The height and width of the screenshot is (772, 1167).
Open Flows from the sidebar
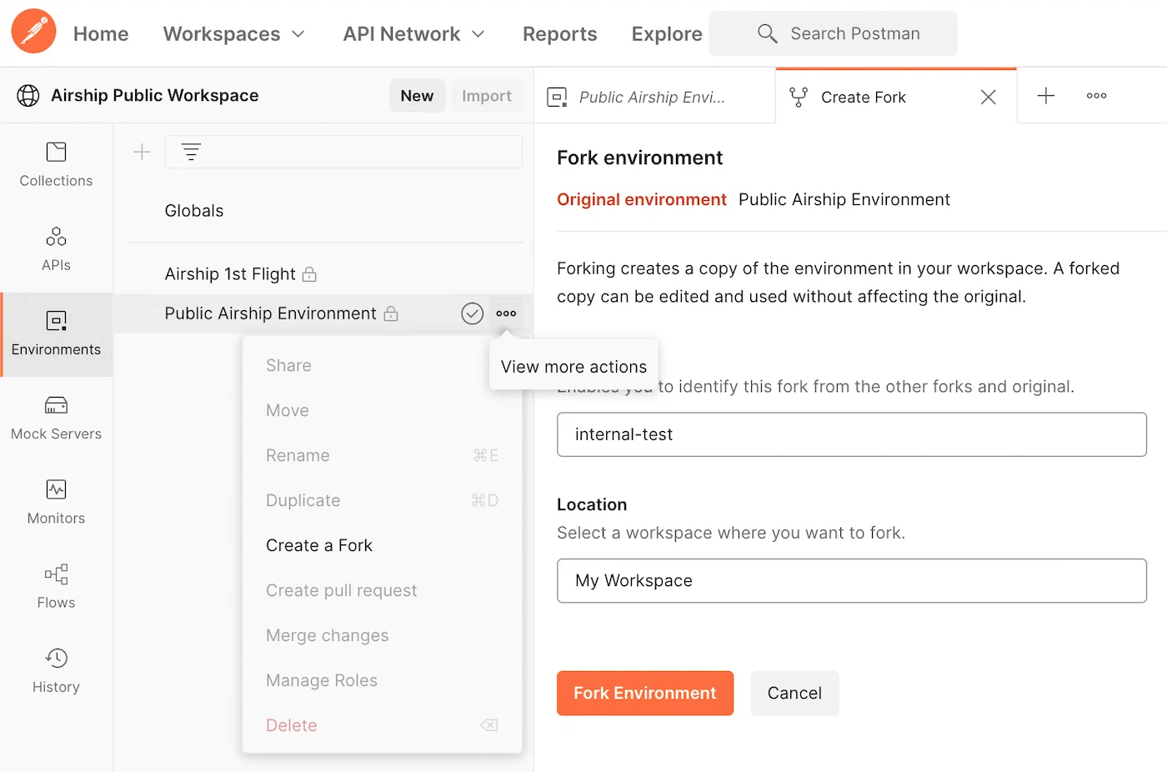click(x=56, y=586)
